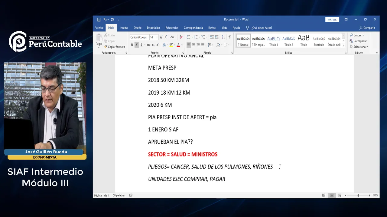
Task: Click the increase font size icon
Action: click(x=161, y=37)
